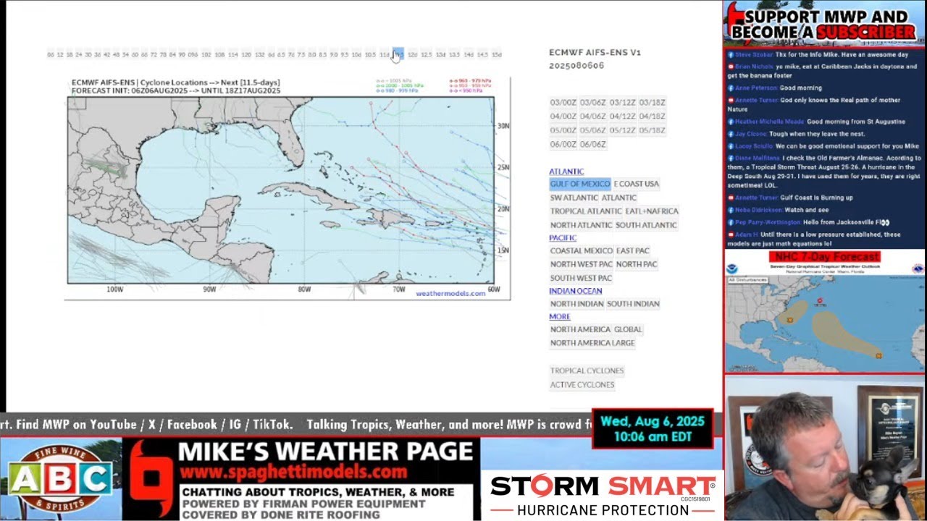Switch to the ATLANTIC region button
927x521 pixels.
tap(619, 198)
